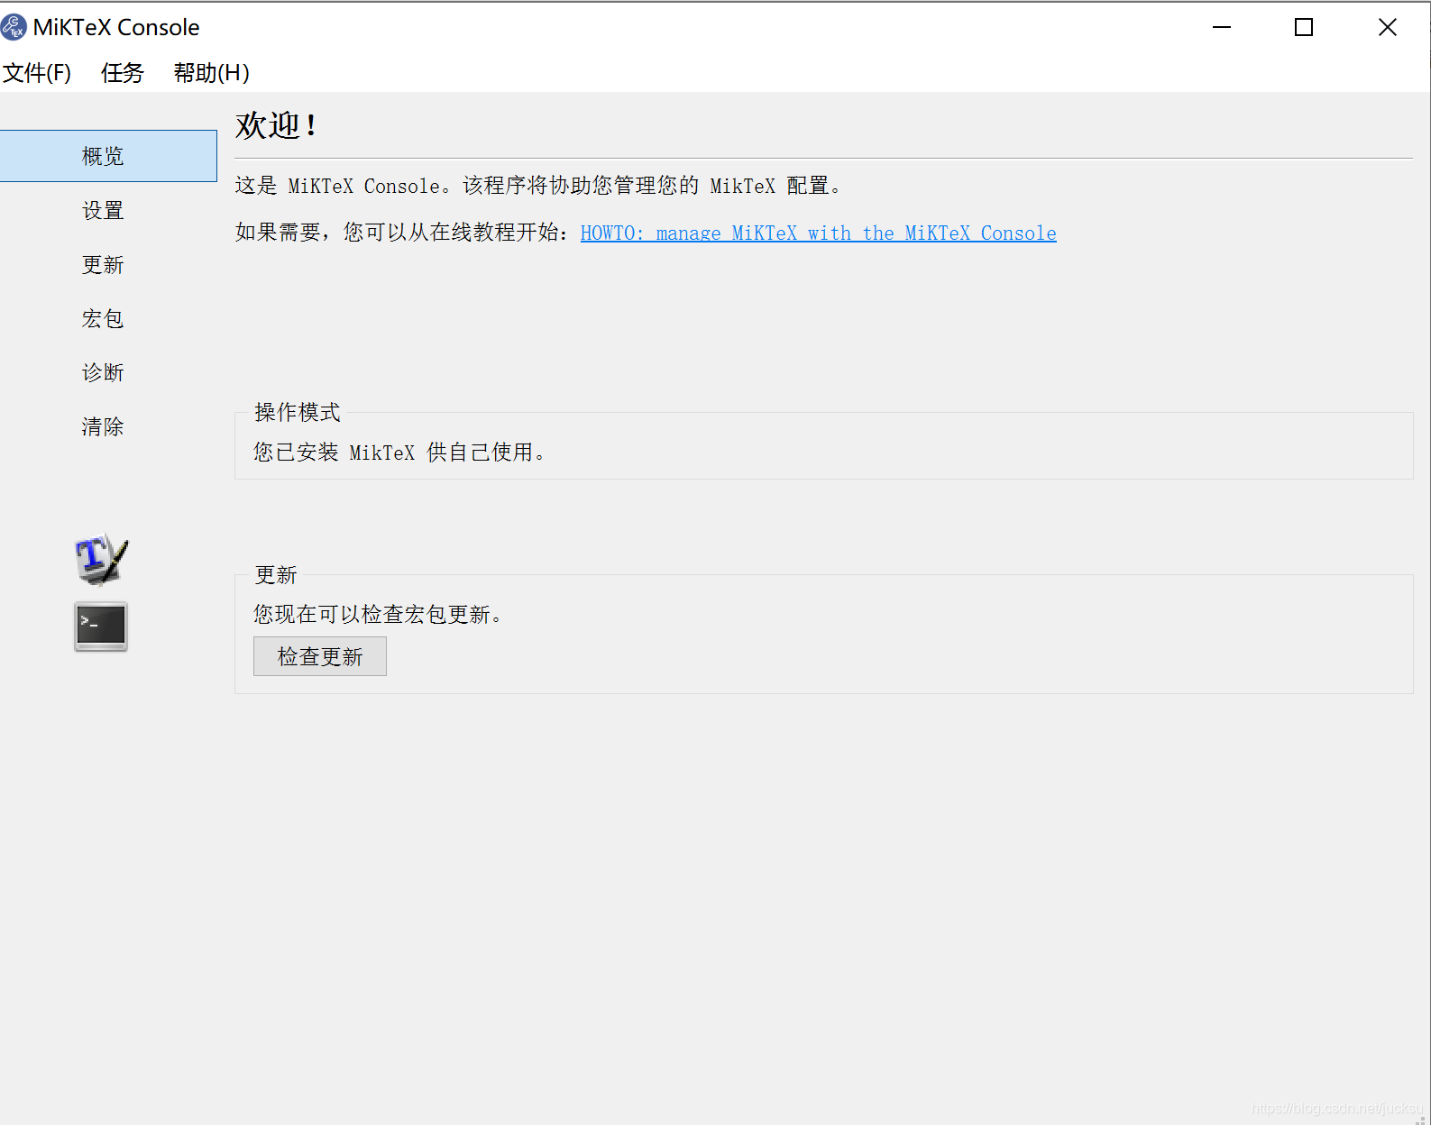Viewport: 1431px width, 1125px height.
Task: Open the command prompt terminal icon
Action: pyautogui.click(x=101, y=627)
